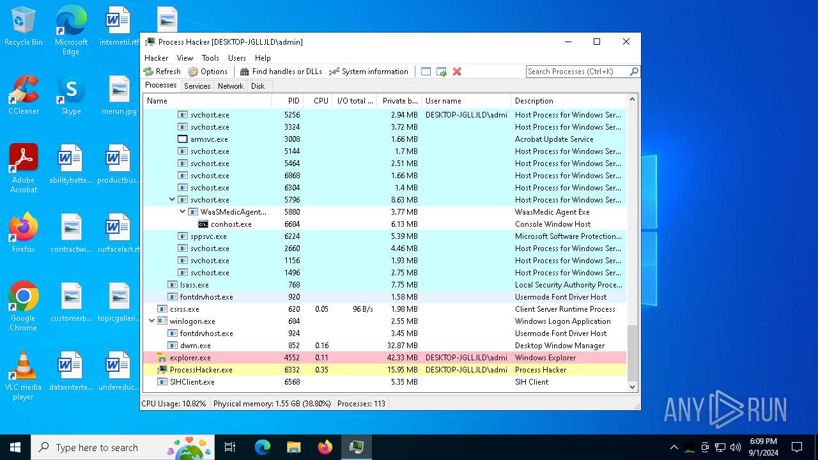Open CCleaner desktop shortcut

(24, 95)
